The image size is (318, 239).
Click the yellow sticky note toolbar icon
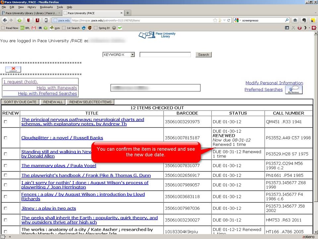[x=313, y=20]
